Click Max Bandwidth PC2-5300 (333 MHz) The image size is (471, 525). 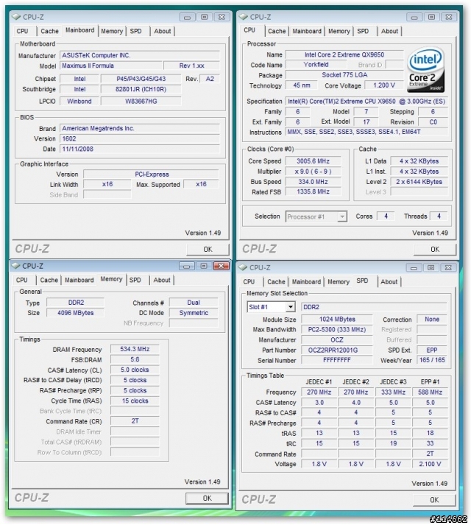point(337,329)
